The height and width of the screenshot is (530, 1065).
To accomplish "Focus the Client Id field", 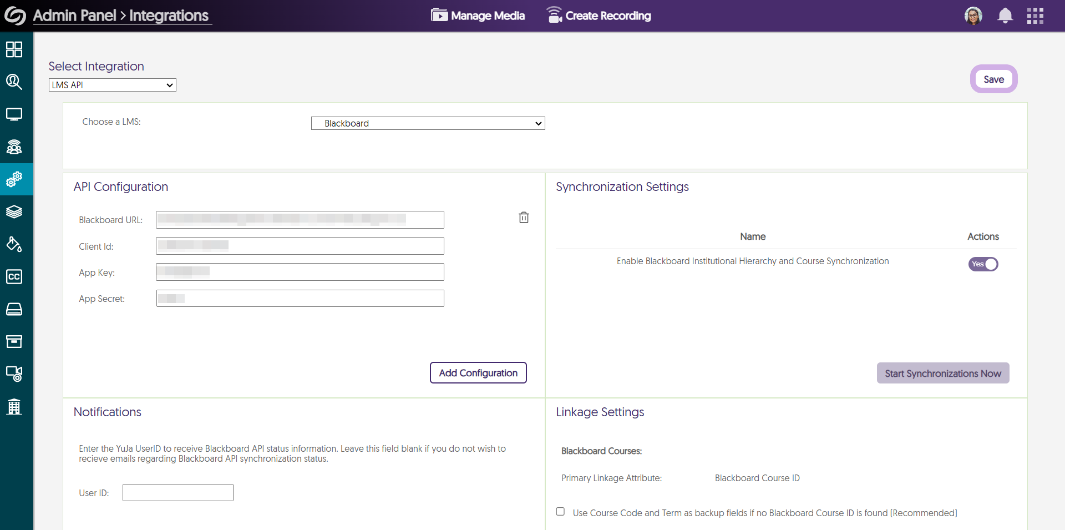I will coord(300,246).
